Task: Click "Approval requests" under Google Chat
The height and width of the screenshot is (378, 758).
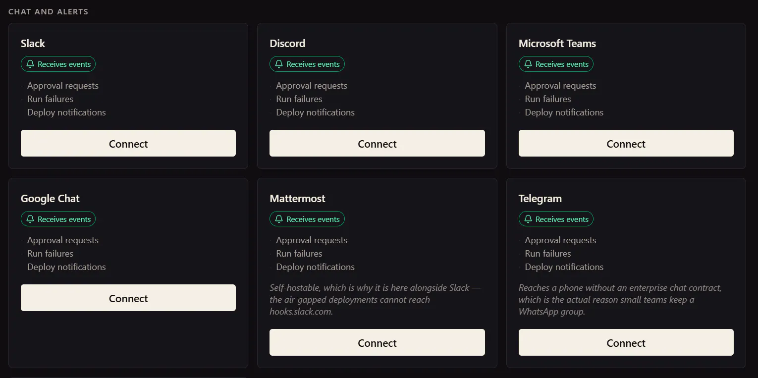Action: (x=63, y=240)
